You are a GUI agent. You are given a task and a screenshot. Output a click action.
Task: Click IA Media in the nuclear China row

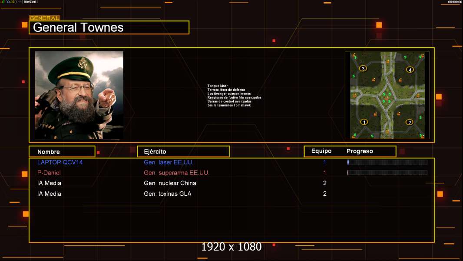pos(49,183)
